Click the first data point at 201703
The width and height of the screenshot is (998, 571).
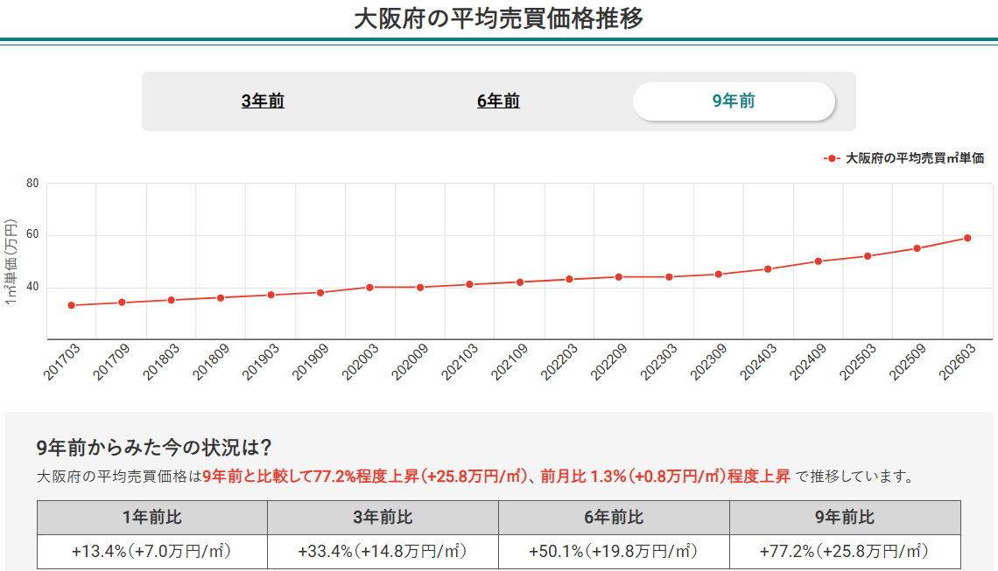(70, 305)
